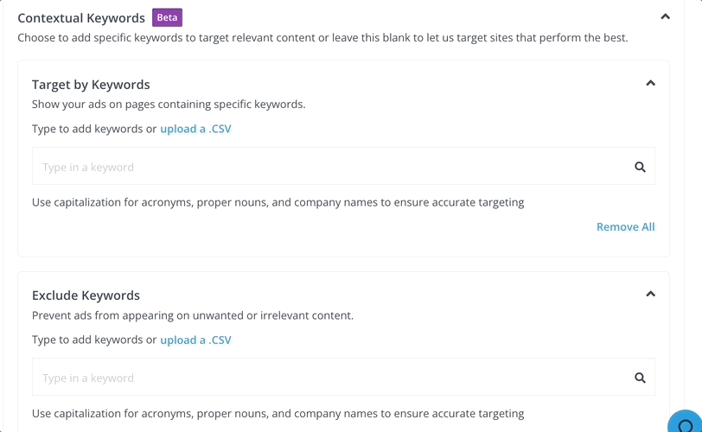Click the Target by Keywords heading
This screenshot has width=702, height=432.
coord(91,85)
